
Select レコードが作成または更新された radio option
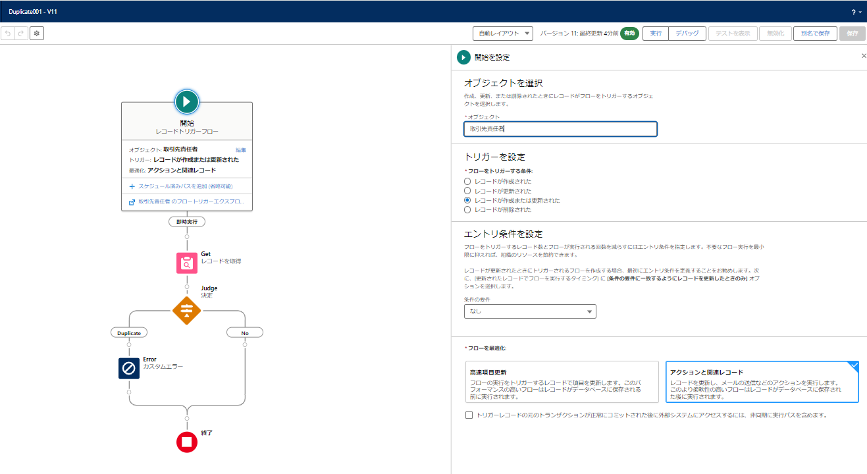click(467, 200)
